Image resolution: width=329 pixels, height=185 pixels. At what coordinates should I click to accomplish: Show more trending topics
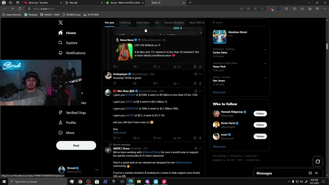[219, 92]
